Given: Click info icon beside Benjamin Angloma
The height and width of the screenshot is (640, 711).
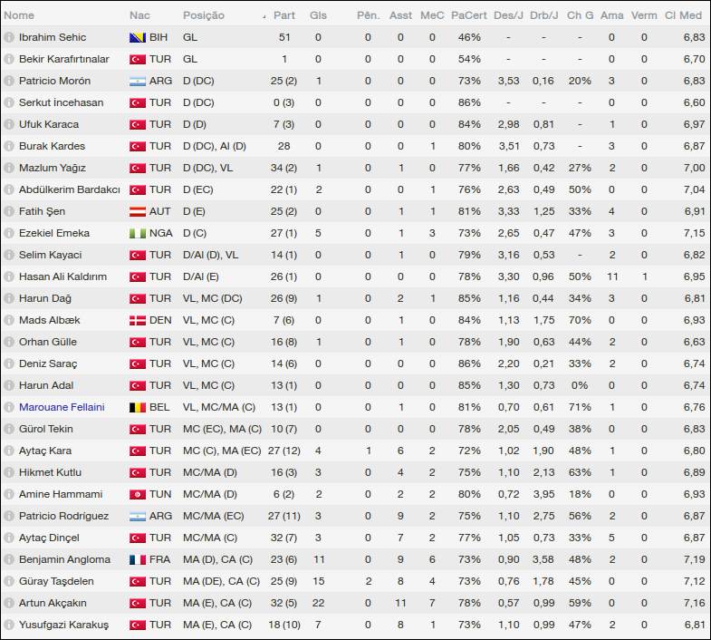Looking at the screenshot, I should tap(9, 559).
